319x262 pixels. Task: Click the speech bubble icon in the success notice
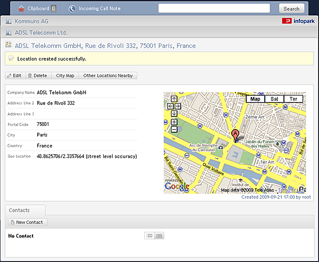click(11, 58)
